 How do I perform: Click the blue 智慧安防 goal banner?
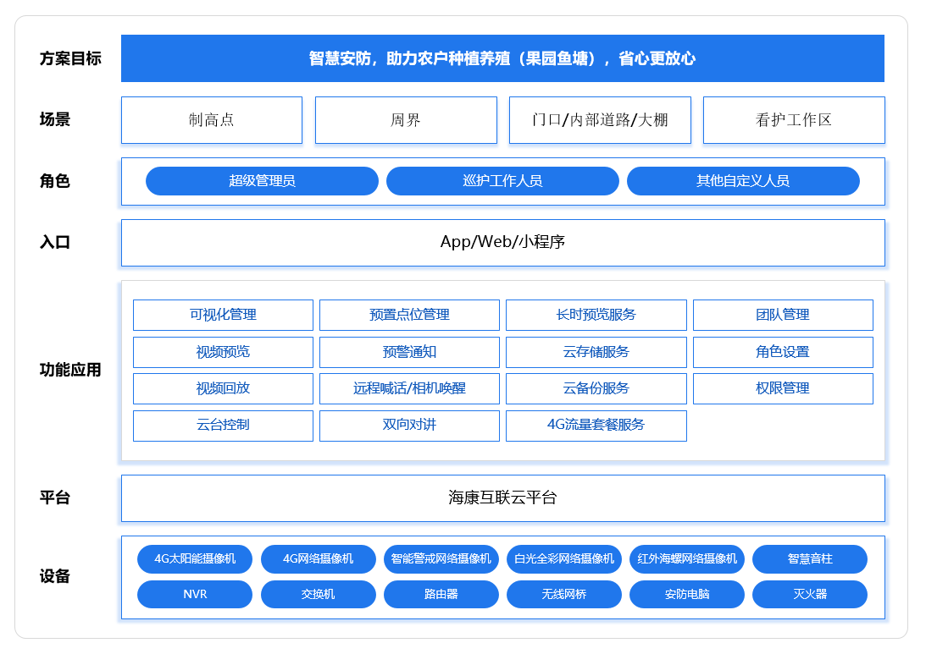click(502, 58)
